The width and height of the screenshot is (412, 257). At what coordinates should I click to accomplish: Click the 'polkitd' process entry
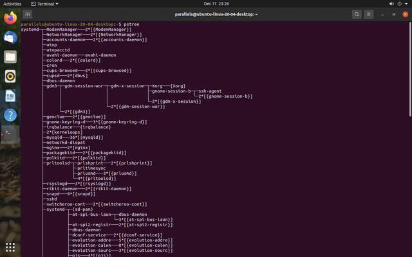(x=55, y=158)
